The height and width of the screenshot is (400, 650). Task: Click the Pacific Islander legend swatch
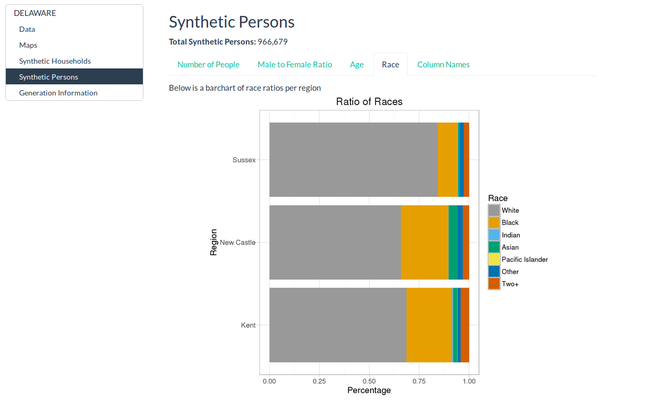tap(494, 259)
